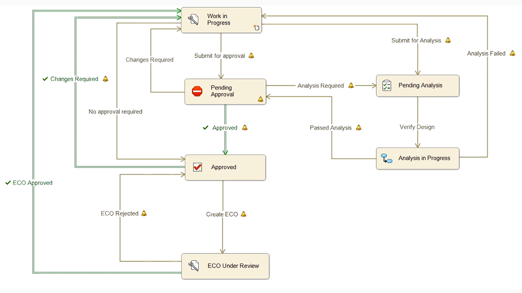Select the Pending Analysis state node
Image resolution: width=522 pixels, height=293 pixels.
click(418, 86)
